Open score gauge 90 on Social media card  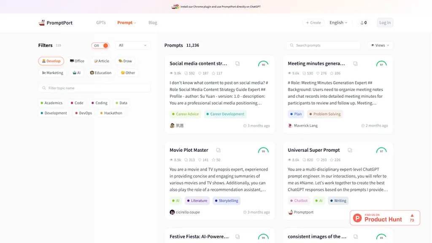pos(263,64)
